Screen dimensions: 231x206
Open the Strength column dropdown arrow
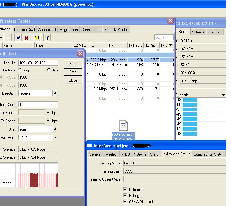point(223,95)
